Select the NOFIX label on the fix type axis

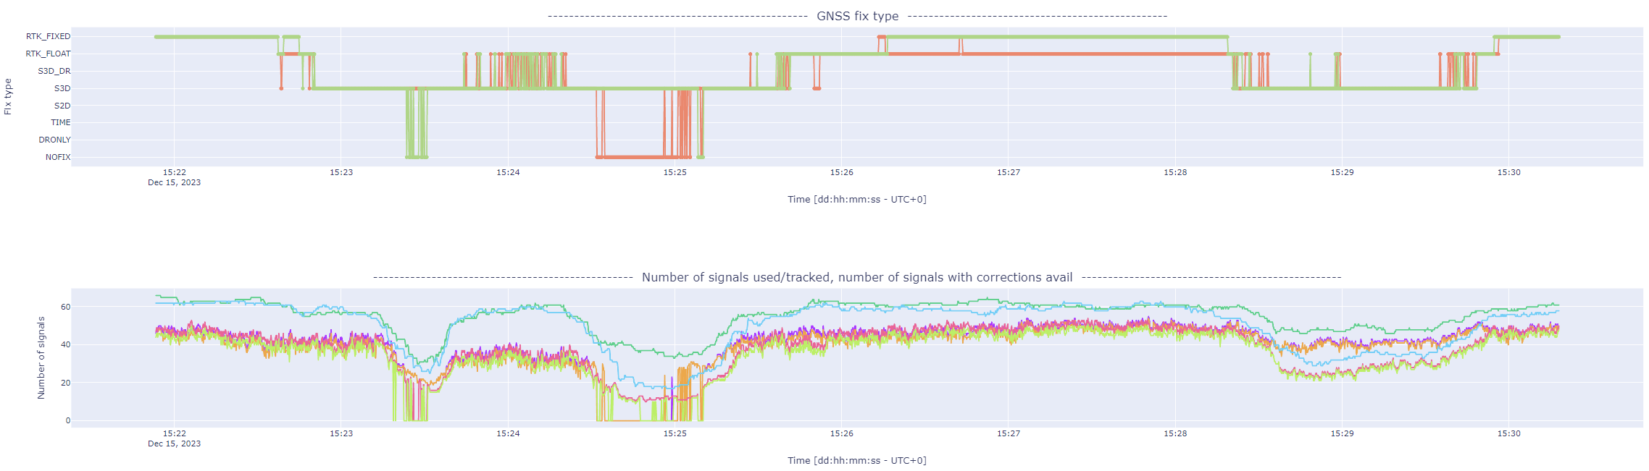click(x=58, y=157)
